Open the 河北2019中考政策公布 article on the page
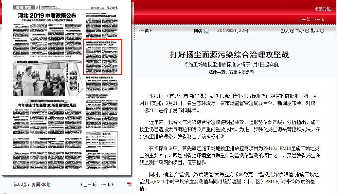Image resolution: width=337 pixels, height=194 pixels. 47,16
